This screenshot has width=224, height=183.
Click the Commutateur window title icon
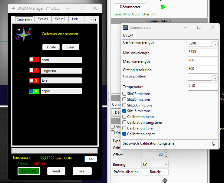(125, 27)
